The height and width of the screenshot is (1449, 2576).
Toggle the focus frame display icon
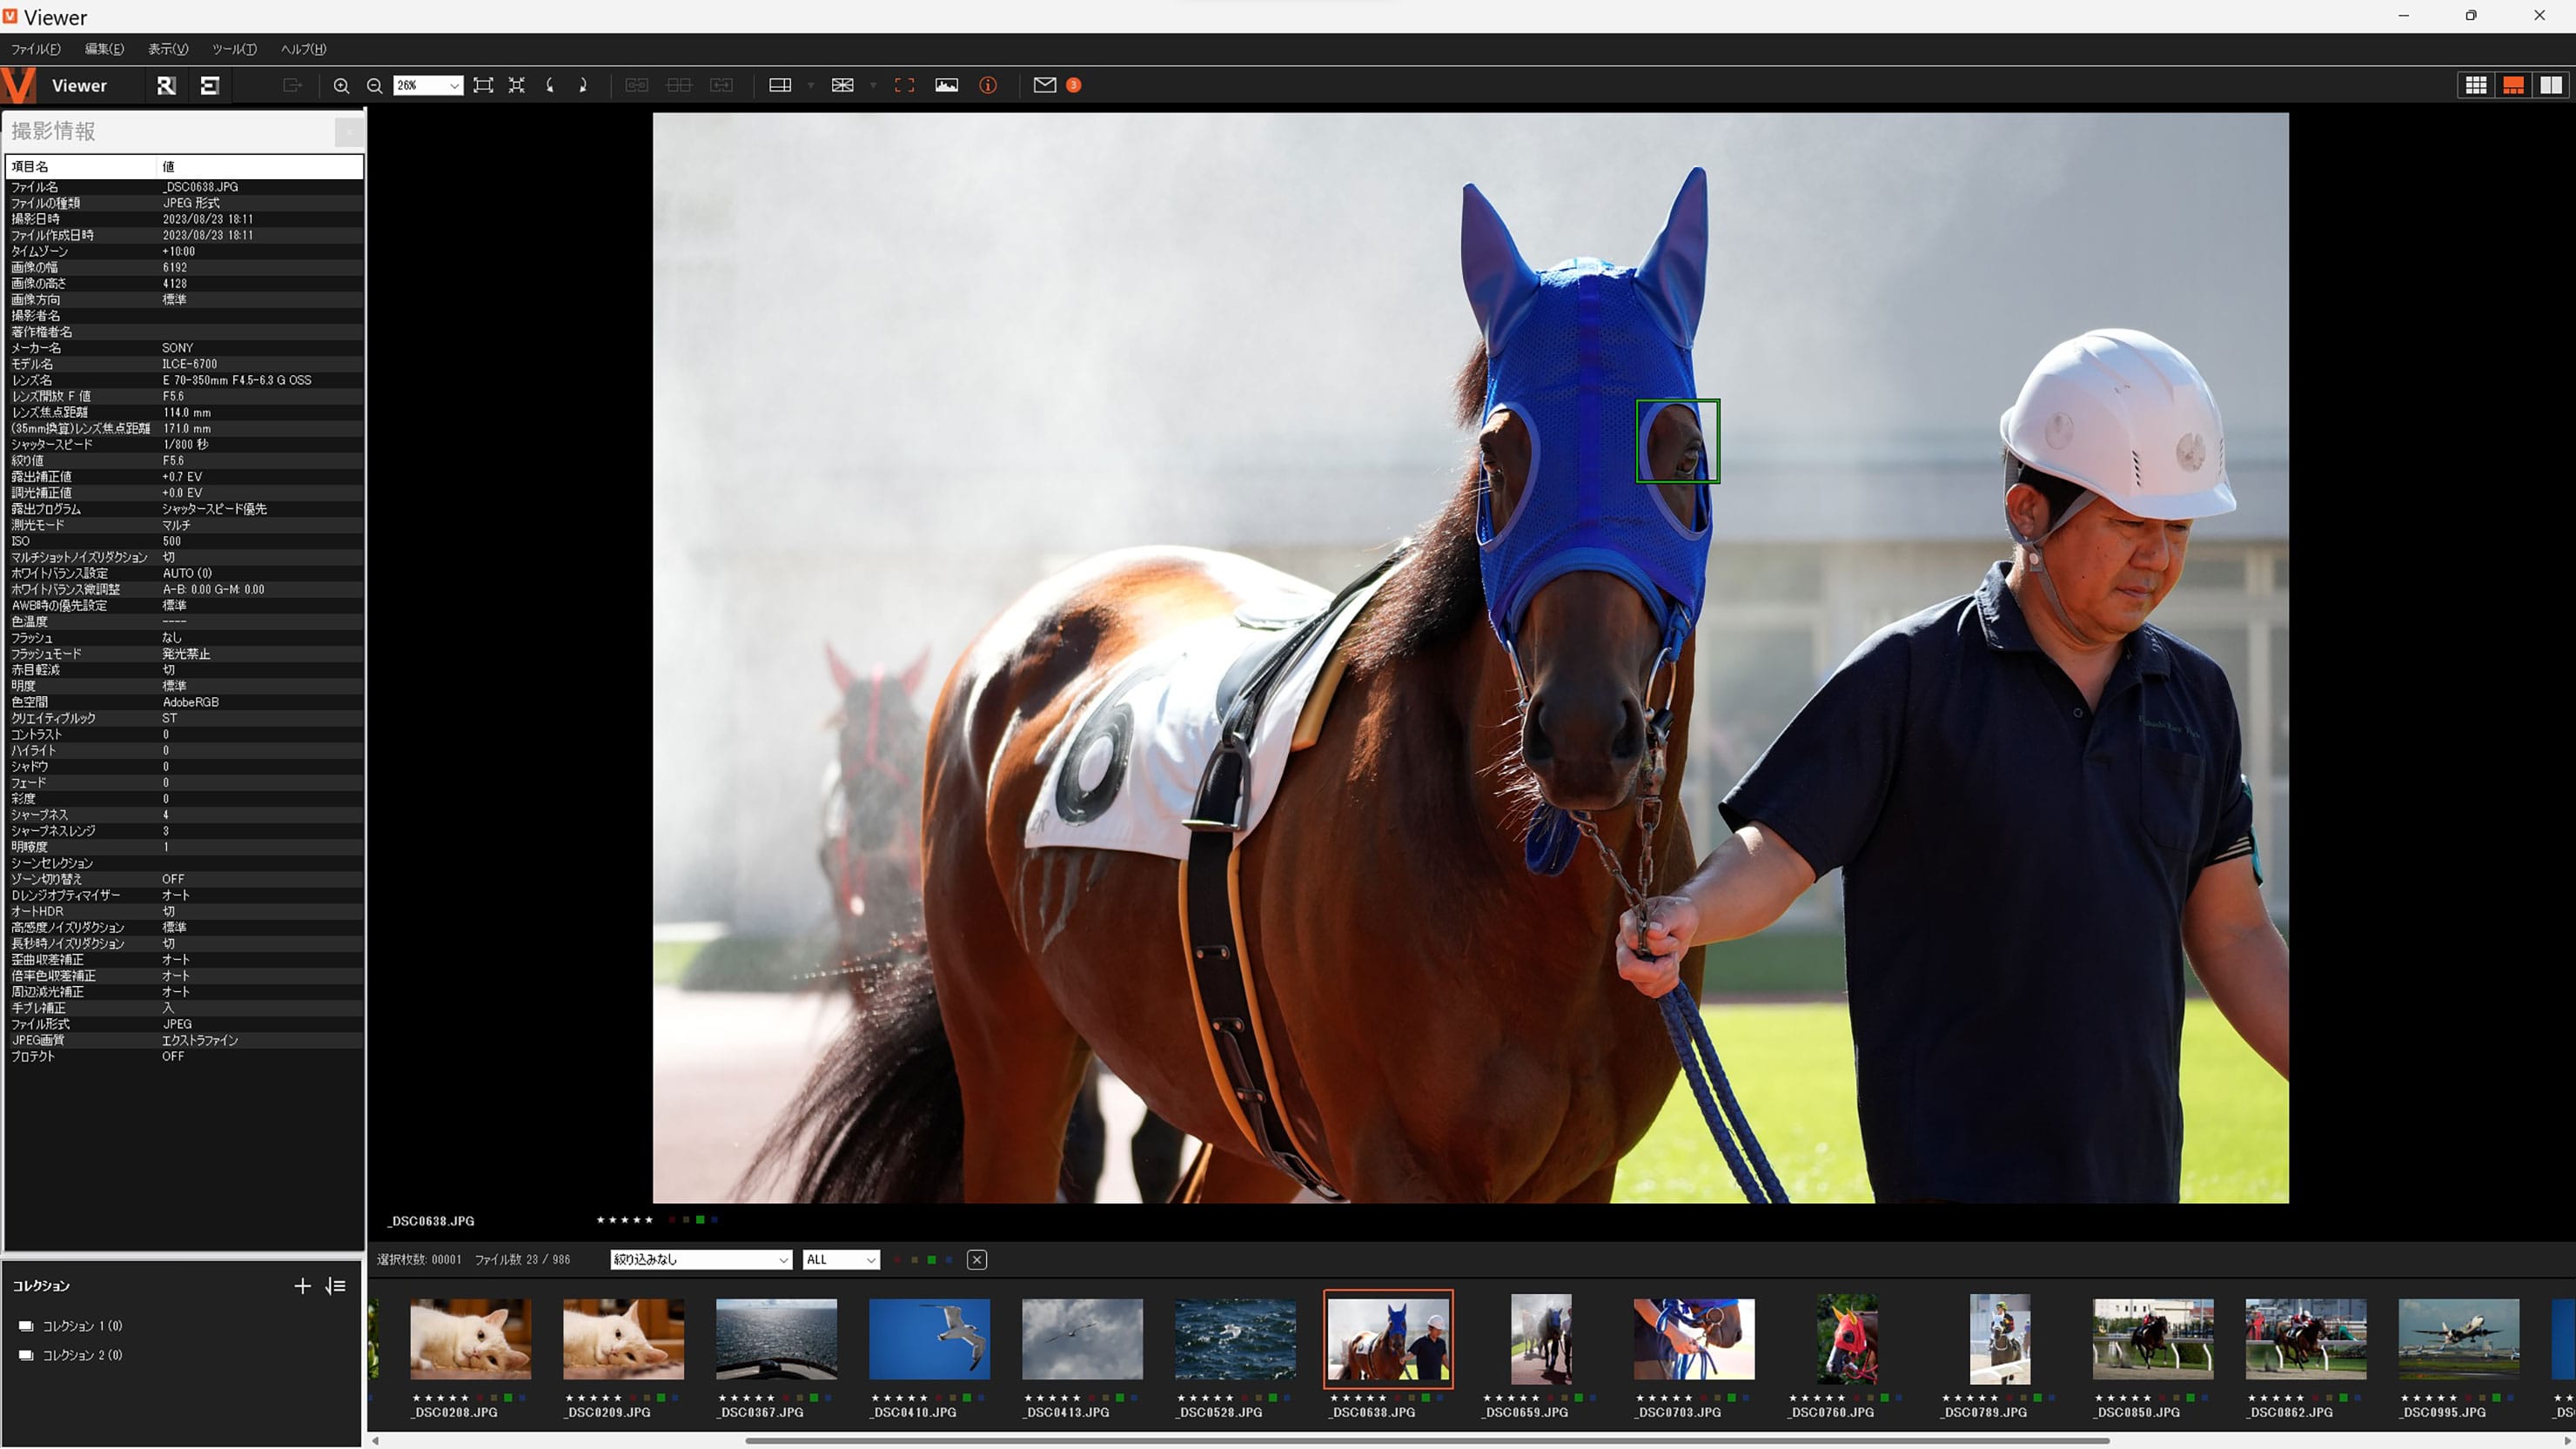coord(904,85)
